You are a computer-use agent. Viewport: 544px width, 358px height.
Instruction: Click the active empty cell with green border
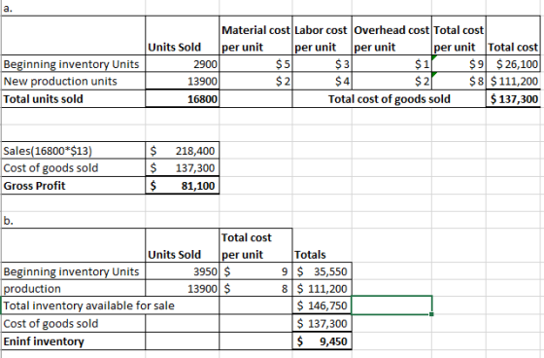(391, 305)
